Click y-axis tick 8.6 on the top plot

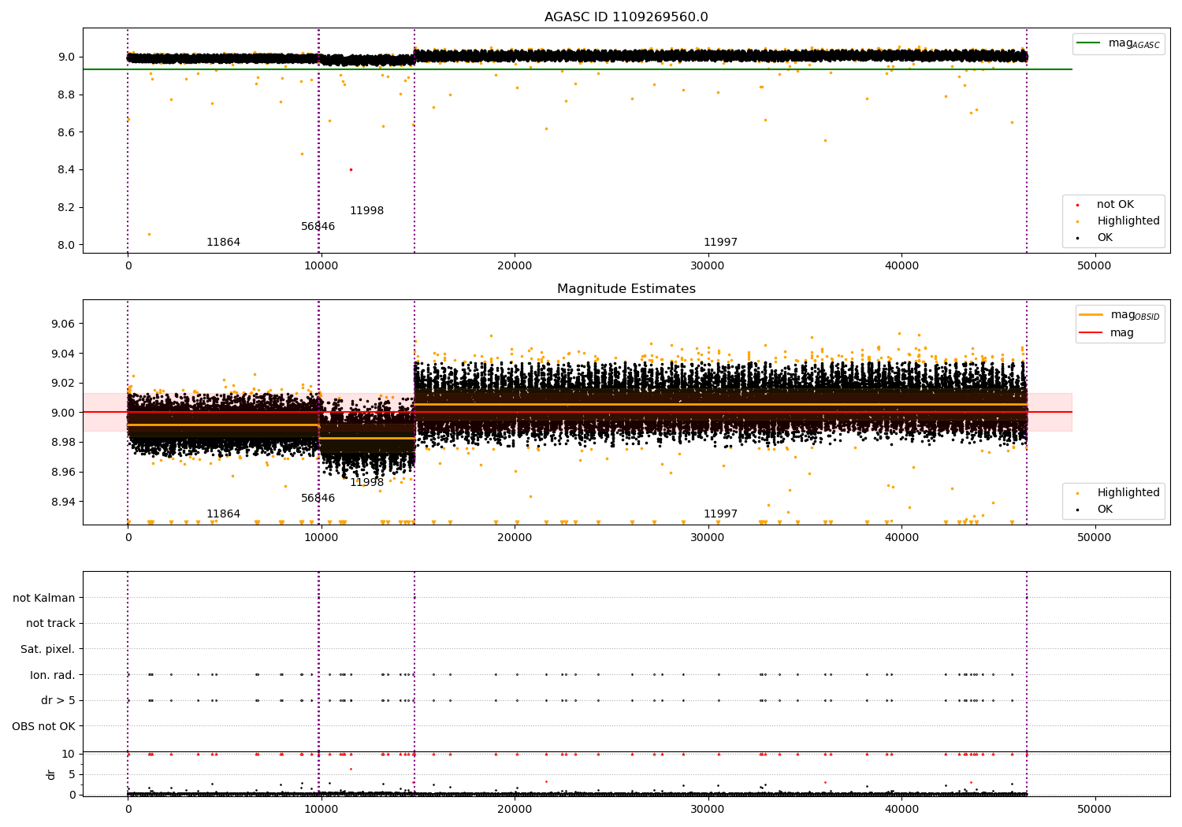(66, 132)
